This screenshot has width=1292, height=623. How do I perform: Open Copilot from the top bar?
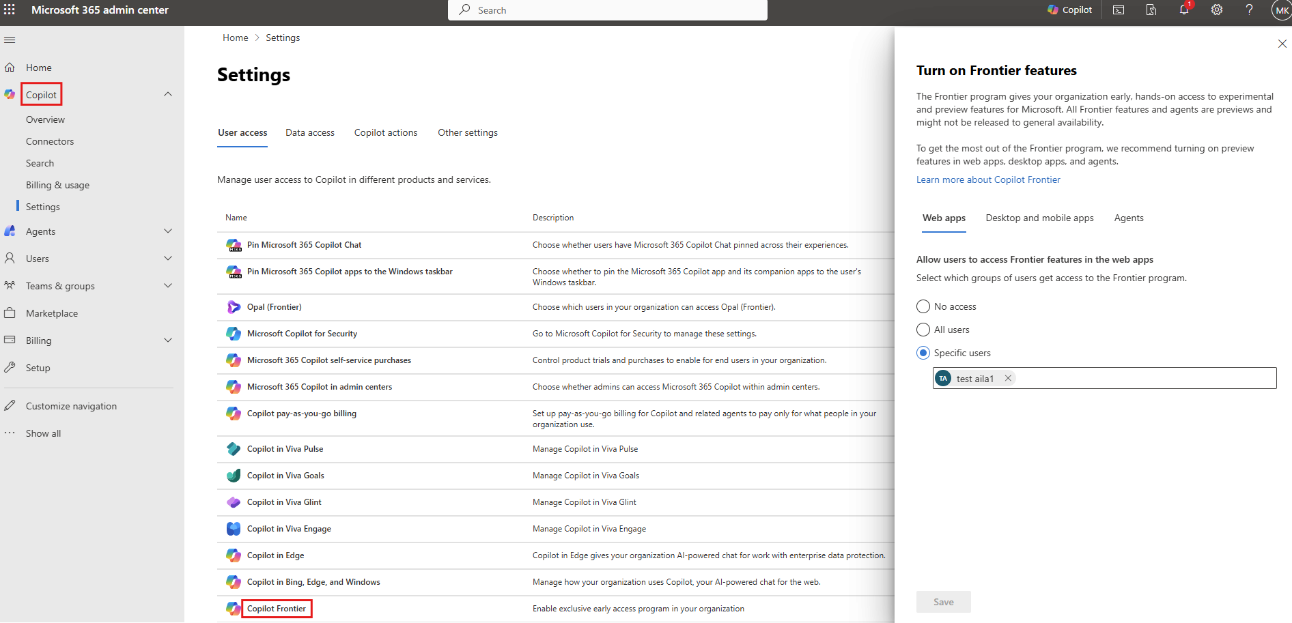coord(1069,10)
